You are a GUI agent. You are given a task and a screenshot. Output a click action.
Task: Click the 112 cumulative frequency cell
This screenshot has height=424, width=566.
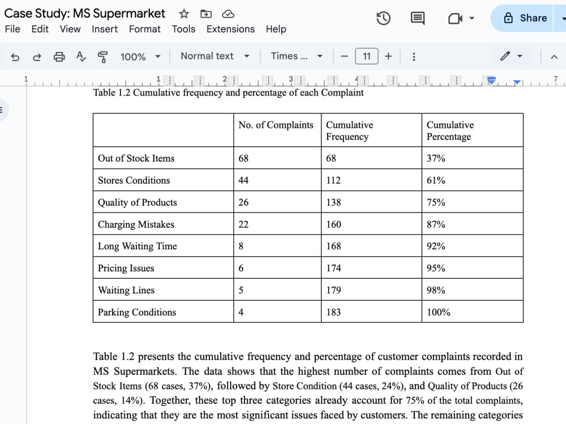(371, 180)
